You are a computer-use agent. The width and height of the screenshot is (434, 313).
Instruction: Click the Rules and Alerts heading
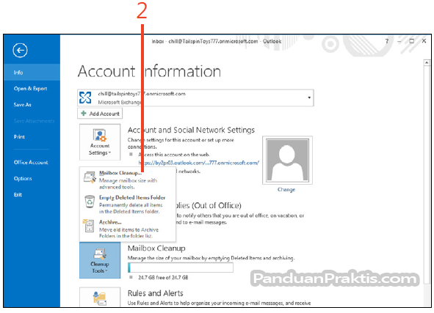point(155,293)
